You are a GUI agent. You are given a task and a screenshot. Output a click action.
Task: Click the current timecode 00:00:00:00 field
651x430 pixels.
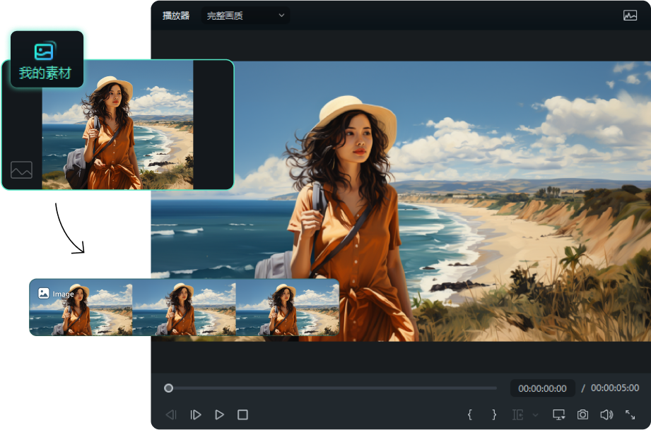(542, 388)
